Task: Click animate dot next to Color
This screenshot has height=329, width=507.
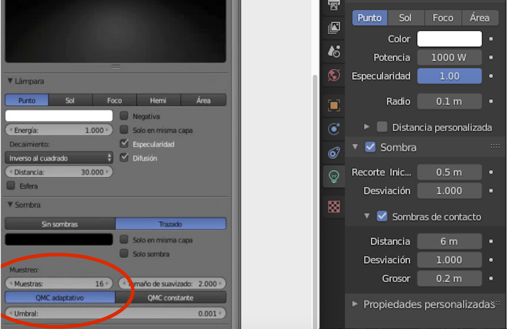Action: (491, 39)
